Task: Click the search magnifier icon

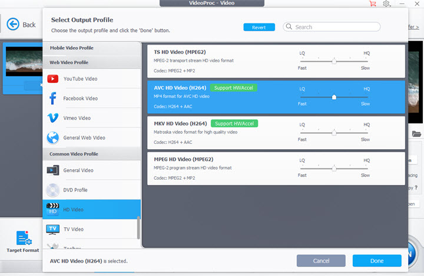Action: [x=289, y=26]
